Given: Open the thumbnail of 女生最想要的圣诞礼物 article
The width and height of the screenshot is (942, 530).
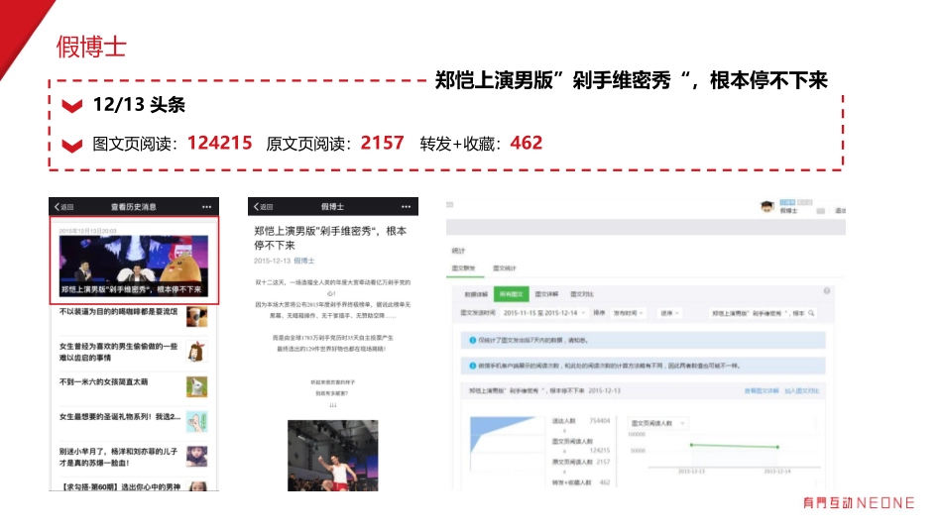Looking at the screenshot, I should click(196, 422).
